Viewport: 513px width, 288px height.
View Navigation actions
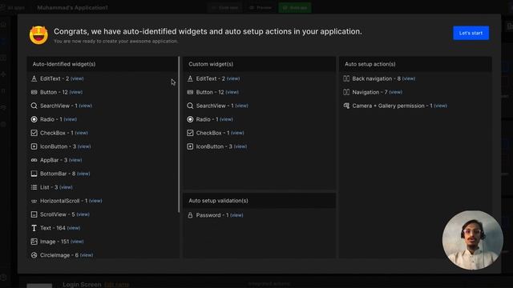(x=395, y=93)
